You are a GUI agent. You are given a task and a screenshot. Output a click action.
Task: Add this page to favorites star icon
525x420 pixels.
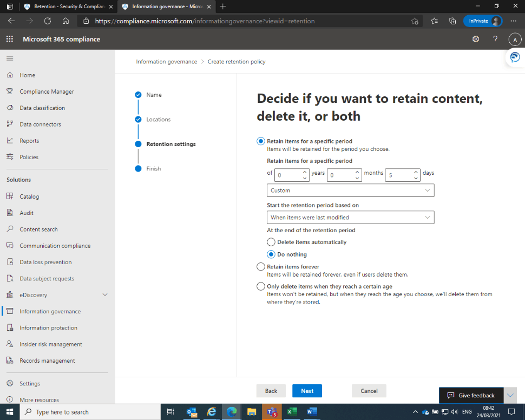tap(415, 21)
